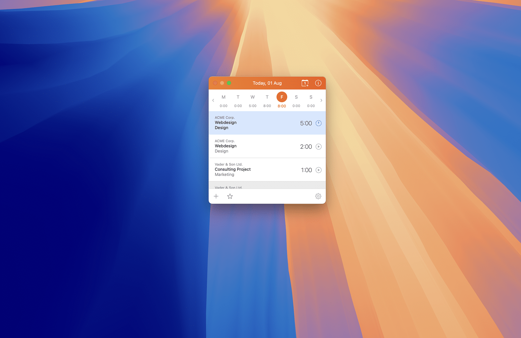
Task: Open favorites star icon
Action: (230, 196)
